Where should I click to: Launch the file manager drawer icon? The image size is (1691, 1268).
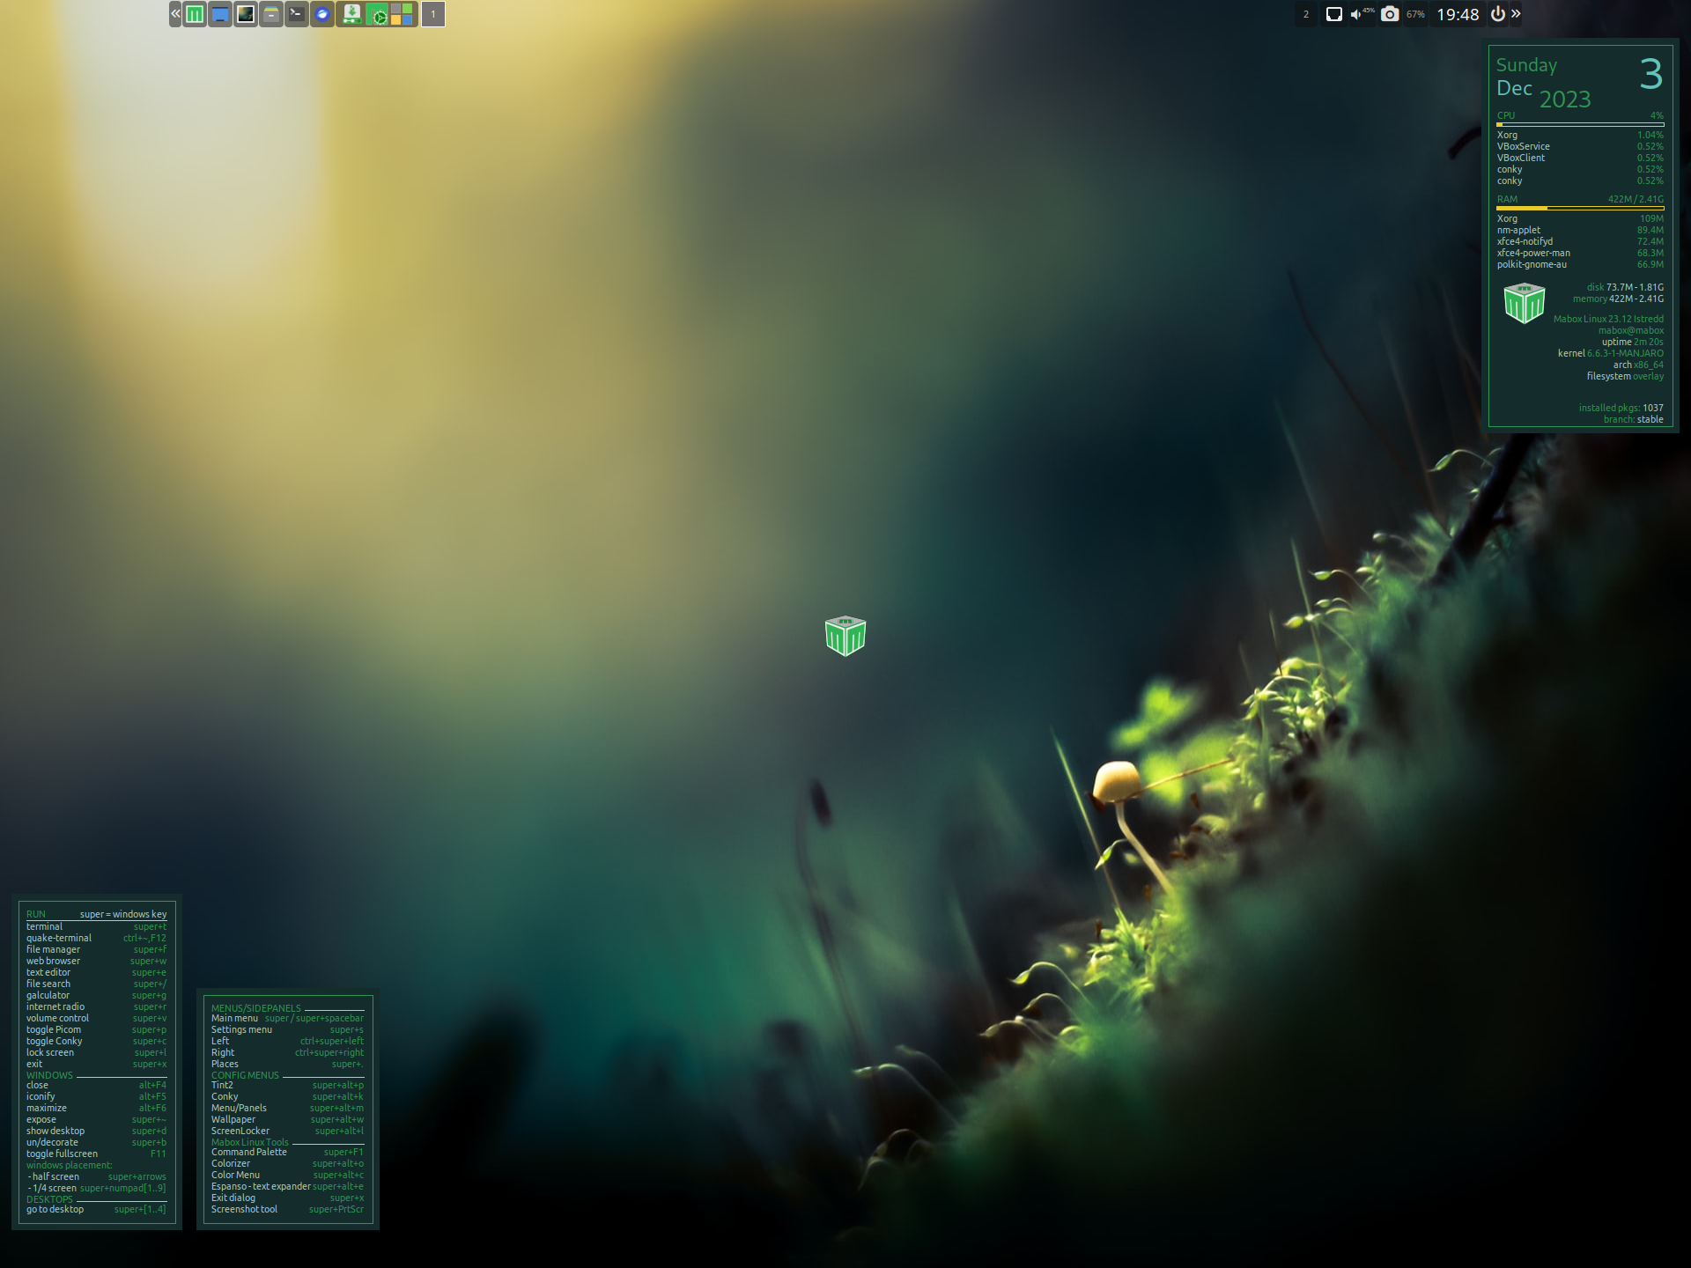tap(271, 14)
